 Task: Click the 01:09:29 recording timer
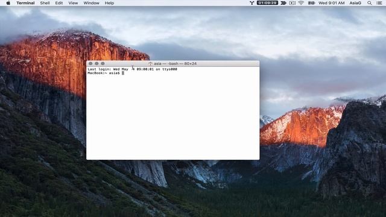coord(267,3)
